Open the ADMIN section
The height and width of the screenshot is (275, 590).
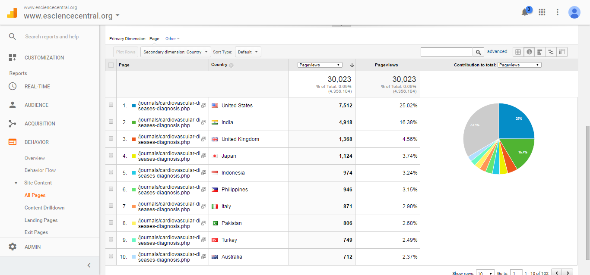click(32, 247)
